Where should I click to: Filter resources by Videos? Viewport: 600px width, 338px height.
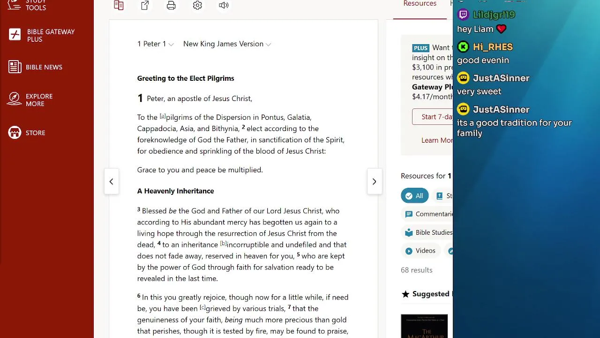click(x=420, y=251)
